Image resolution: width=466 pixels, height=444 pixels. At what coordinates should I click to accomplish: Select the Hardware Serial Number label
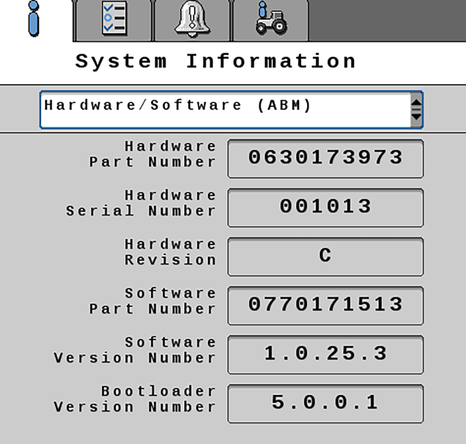141,203
